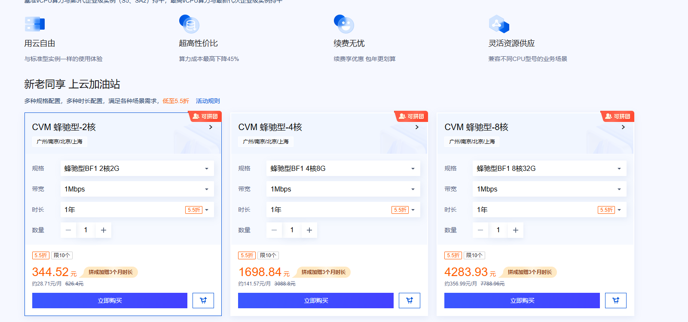
Task: Click CVM 蜂驰型-4核 title
Action: tap(270, 127)
